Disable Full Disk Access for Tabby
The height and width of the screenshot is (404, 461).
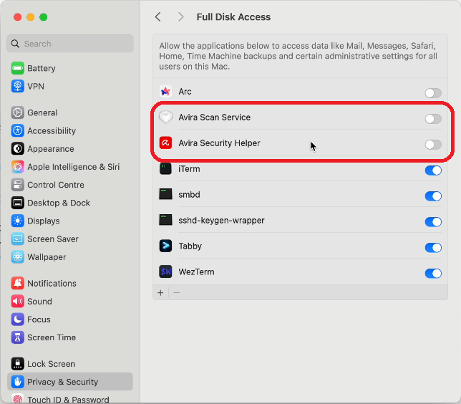click(433, 247)
